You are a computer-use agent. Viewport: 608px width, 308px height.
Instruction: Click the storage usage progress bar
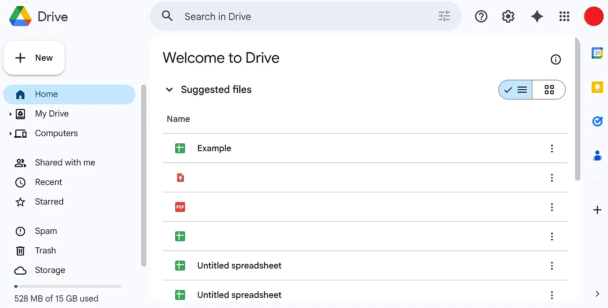(x=68, y=286)
